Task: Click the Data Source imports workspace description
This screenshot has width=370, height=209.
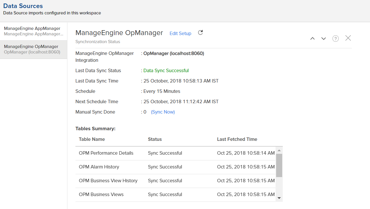Action: tap(52, 13)
